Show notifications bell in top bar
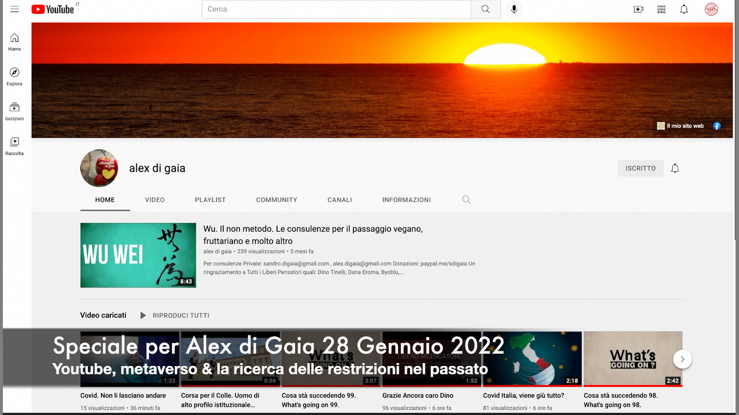This screenshot has height=415, width=739. (x=684, y=9)
